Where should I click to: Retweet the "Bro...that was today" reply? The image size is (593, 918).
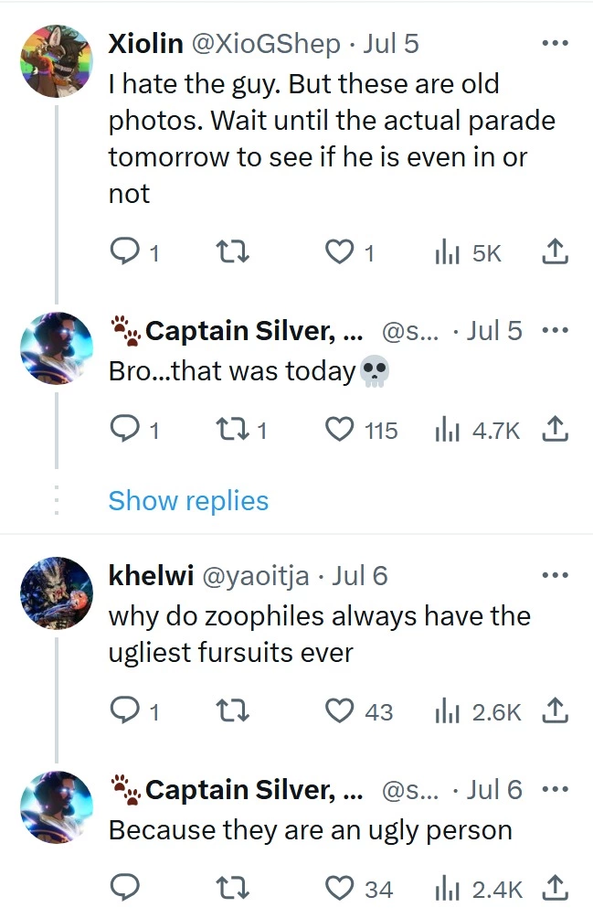coord(241,431)
